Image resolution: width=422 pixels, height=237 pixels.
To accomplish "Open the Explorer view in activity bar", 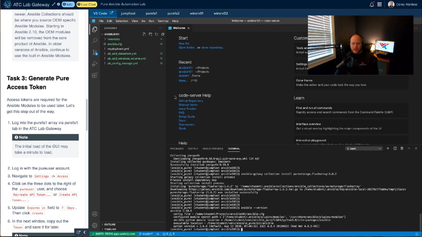I will [x=95, y=29].
